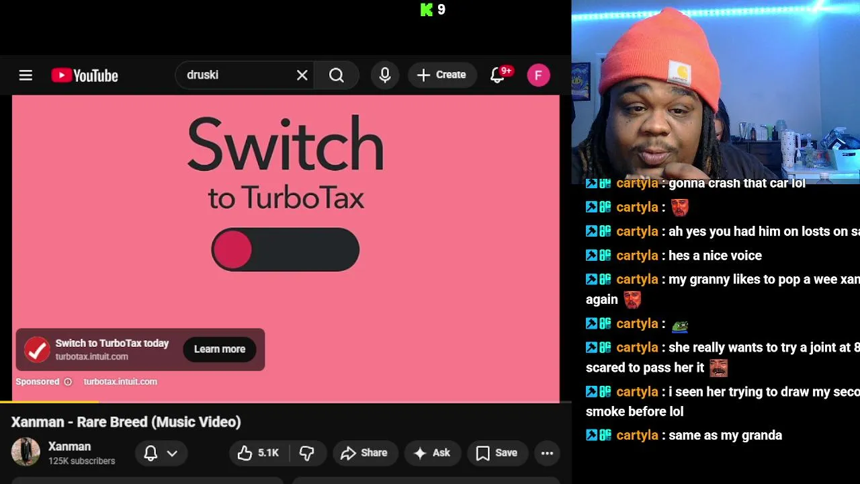860x484 pixels.
Task: Click Learn more on the TurboTax ad
Action: 220,349
